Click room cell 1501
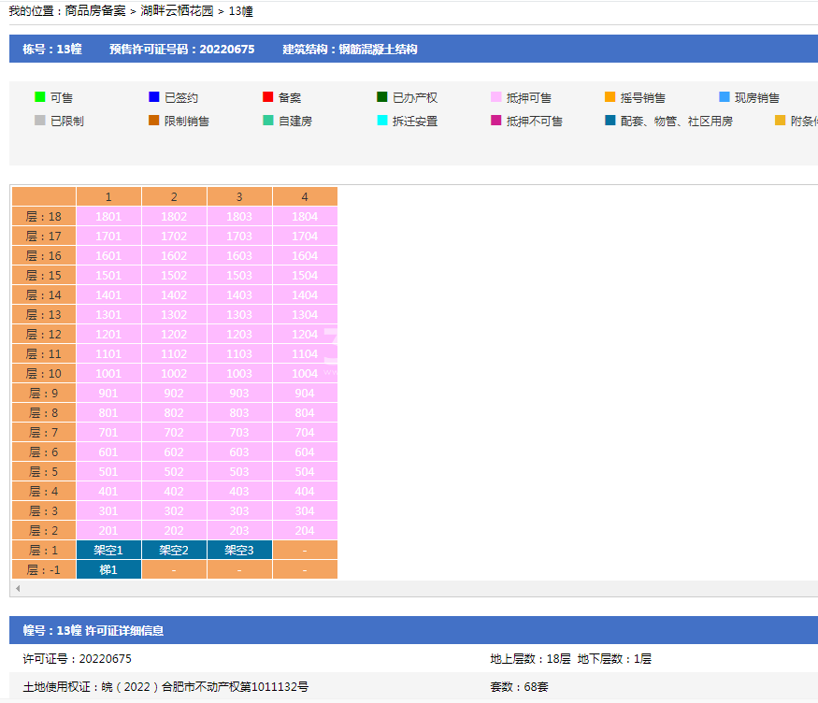 point(108,276)
